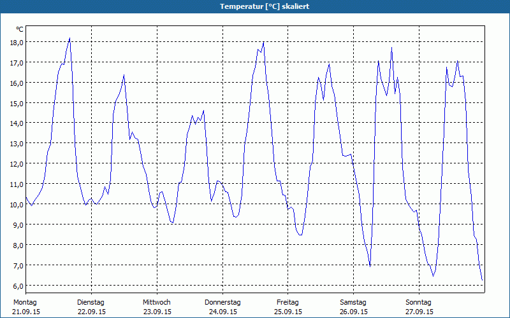The height and width of the screenshot is (318, 510).
Task: Click the 10,0 axis value
Action: click(17, 204)
